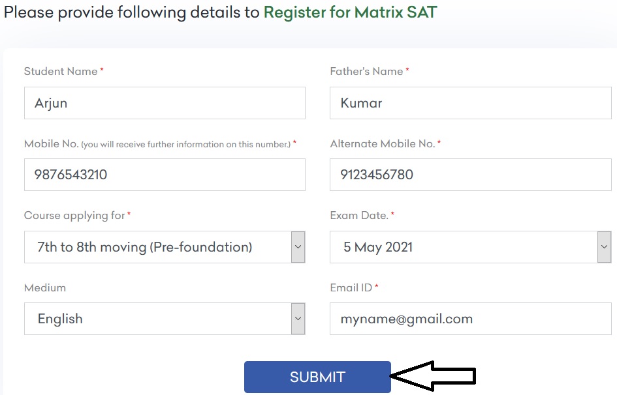Click the Medium label text
This screenshot has height=395, width=617.
(x=45, y=287)
